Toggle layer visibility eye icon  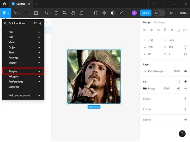click(186, 71)
